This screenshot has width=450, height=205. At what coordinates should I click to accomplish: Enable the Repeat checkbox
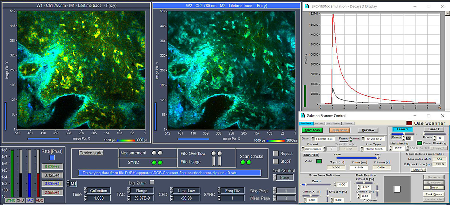pyautogui.click(x=276, y=153)
